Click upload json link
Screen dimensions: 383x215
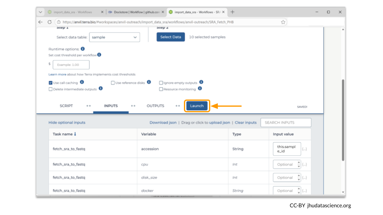tap(219, 123)
